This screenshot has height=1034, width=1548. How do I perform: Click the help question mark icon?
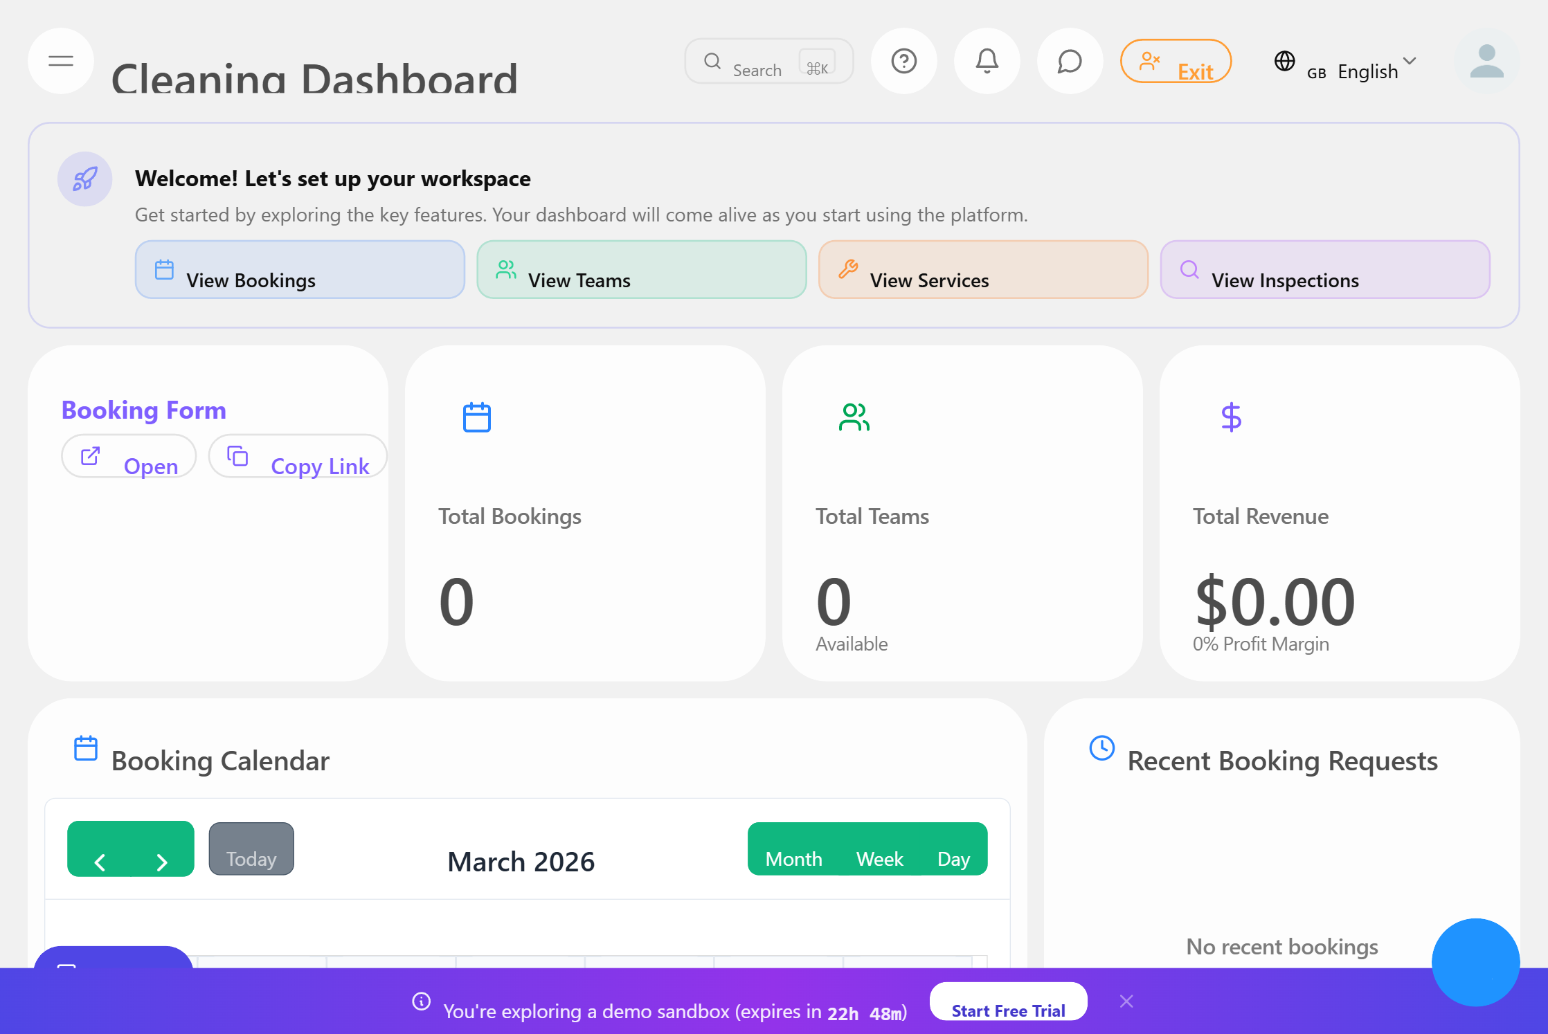tap(903, 61)
